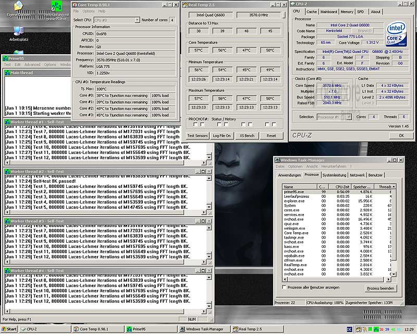
Task: Click the scroll down arrow in Worker thread #2
Action: [210, 207]
